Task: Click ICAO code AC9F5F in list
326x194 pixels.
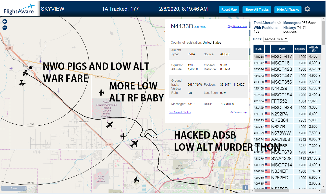Action: pyautogui.click(x=259, y=184)
